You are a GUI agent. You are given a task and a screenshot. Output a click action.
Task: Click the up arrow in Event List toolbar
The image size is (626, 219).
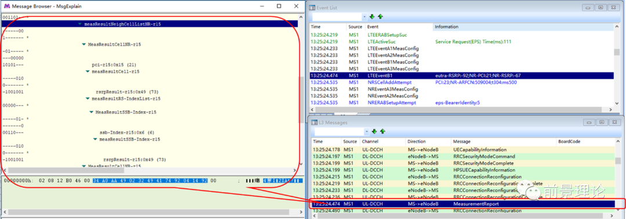(380, 17)
